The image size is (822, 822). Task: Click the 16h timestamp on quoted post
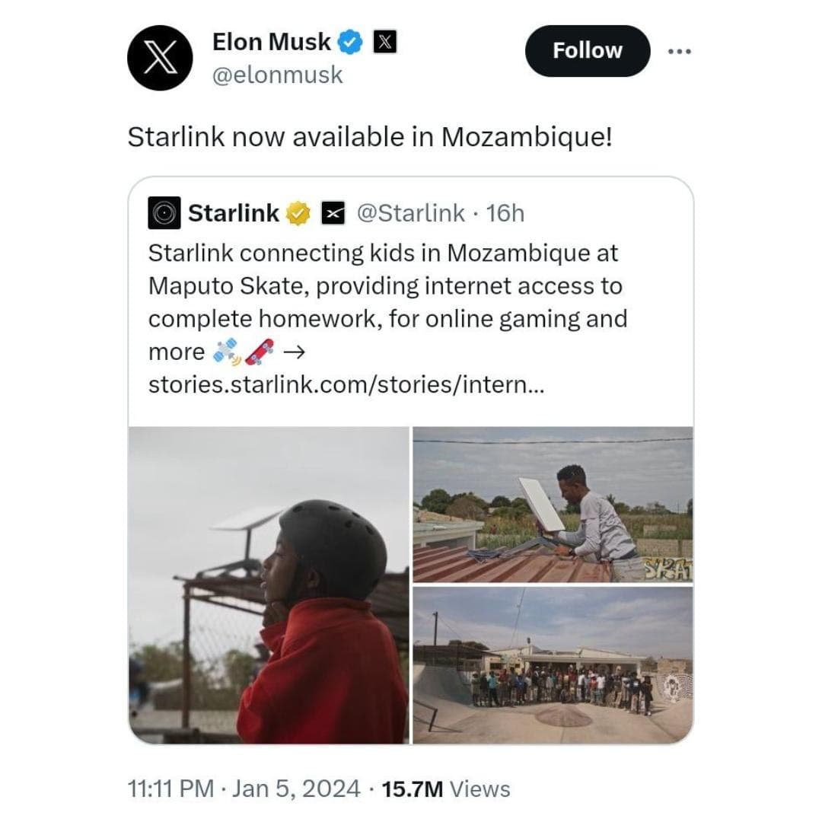pos(505,214)
